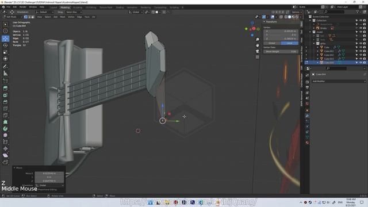Image resolution: width=368 pixels, height=207 pixels.
Task: Click the viewport zoom magnifier icon
Action: 258,40
